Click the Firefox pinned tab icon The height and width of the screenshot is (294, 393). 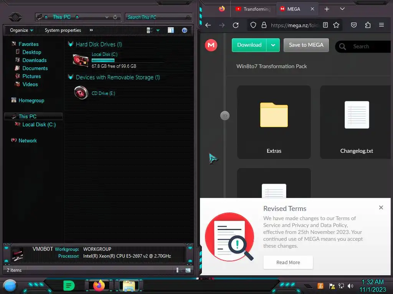tap(222, 9)
